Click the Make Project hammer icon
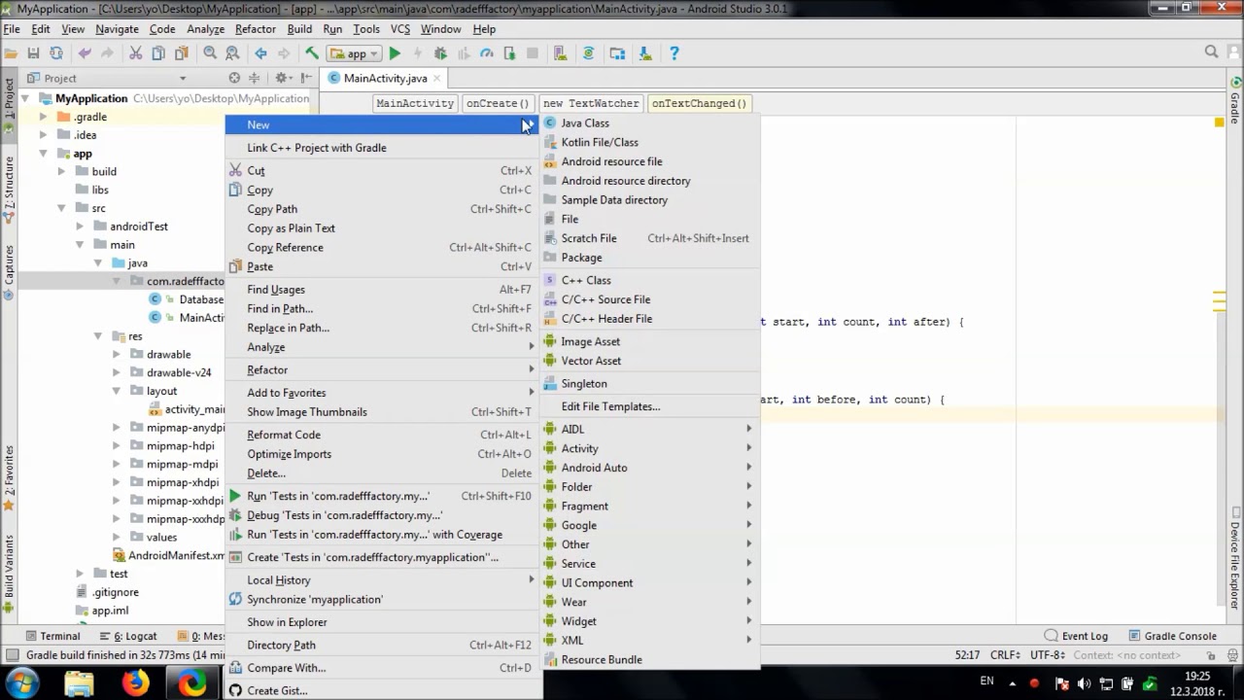The width and height of the screenshot is (1244, 700). tap(312, 53)
